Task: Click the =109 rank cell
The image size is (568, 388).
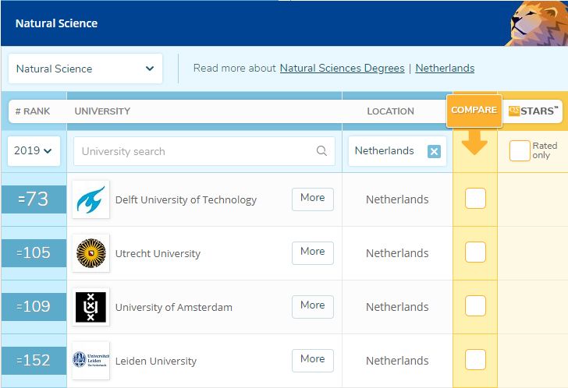Action: pyautogui.click(x=34, y=307)
